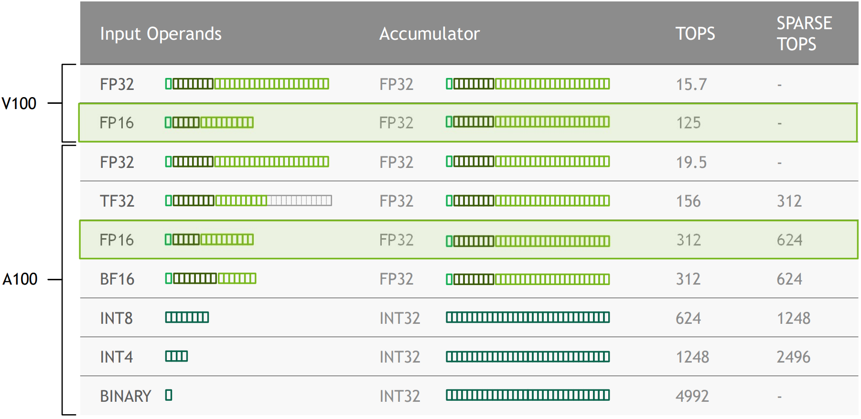Select the A100 group label

pos(20,279)
